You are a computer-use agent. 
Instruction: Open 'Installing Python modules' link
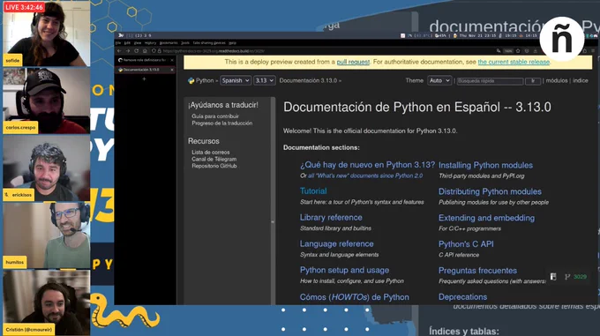(485, 165)
